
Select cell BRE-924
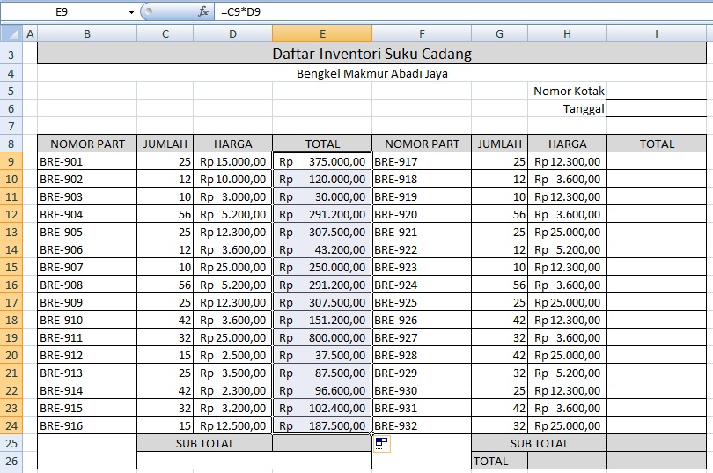click(422, 285)
